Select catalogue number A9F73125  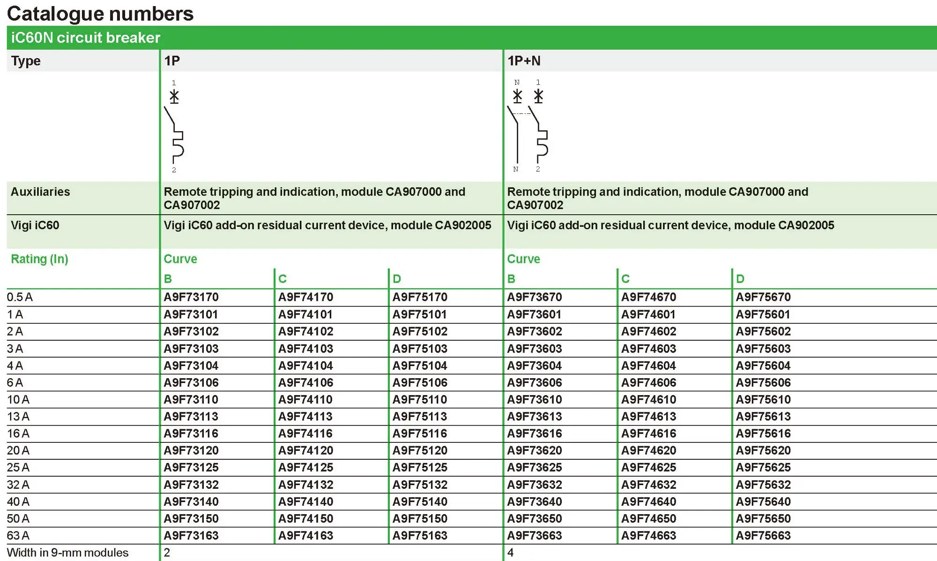pos(191,467)
